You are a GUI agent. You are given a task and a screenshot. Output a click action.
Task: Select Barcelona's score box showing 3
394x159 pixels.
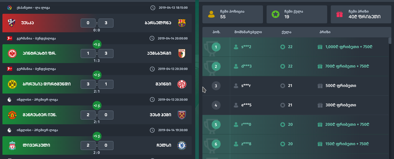pos(106,23)
